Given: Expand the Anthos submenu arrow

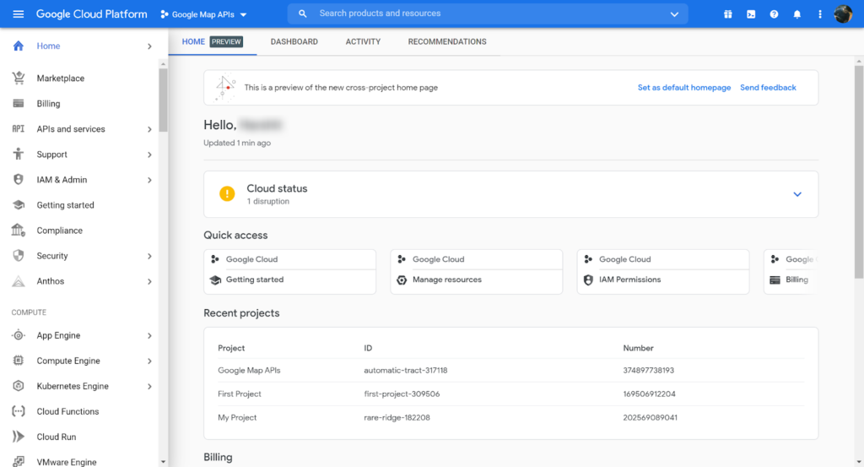Looking at the screenshot, I should pos(149,282).
